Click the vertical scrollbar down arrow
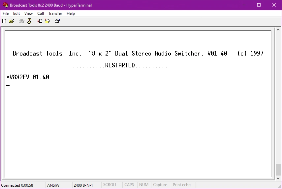 point(278,178)
